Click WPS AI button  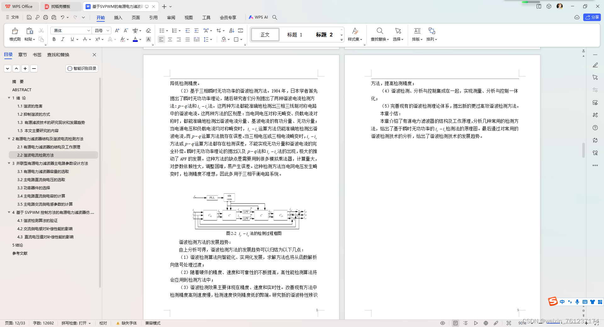pyautogui.click(x=258, y=17)
